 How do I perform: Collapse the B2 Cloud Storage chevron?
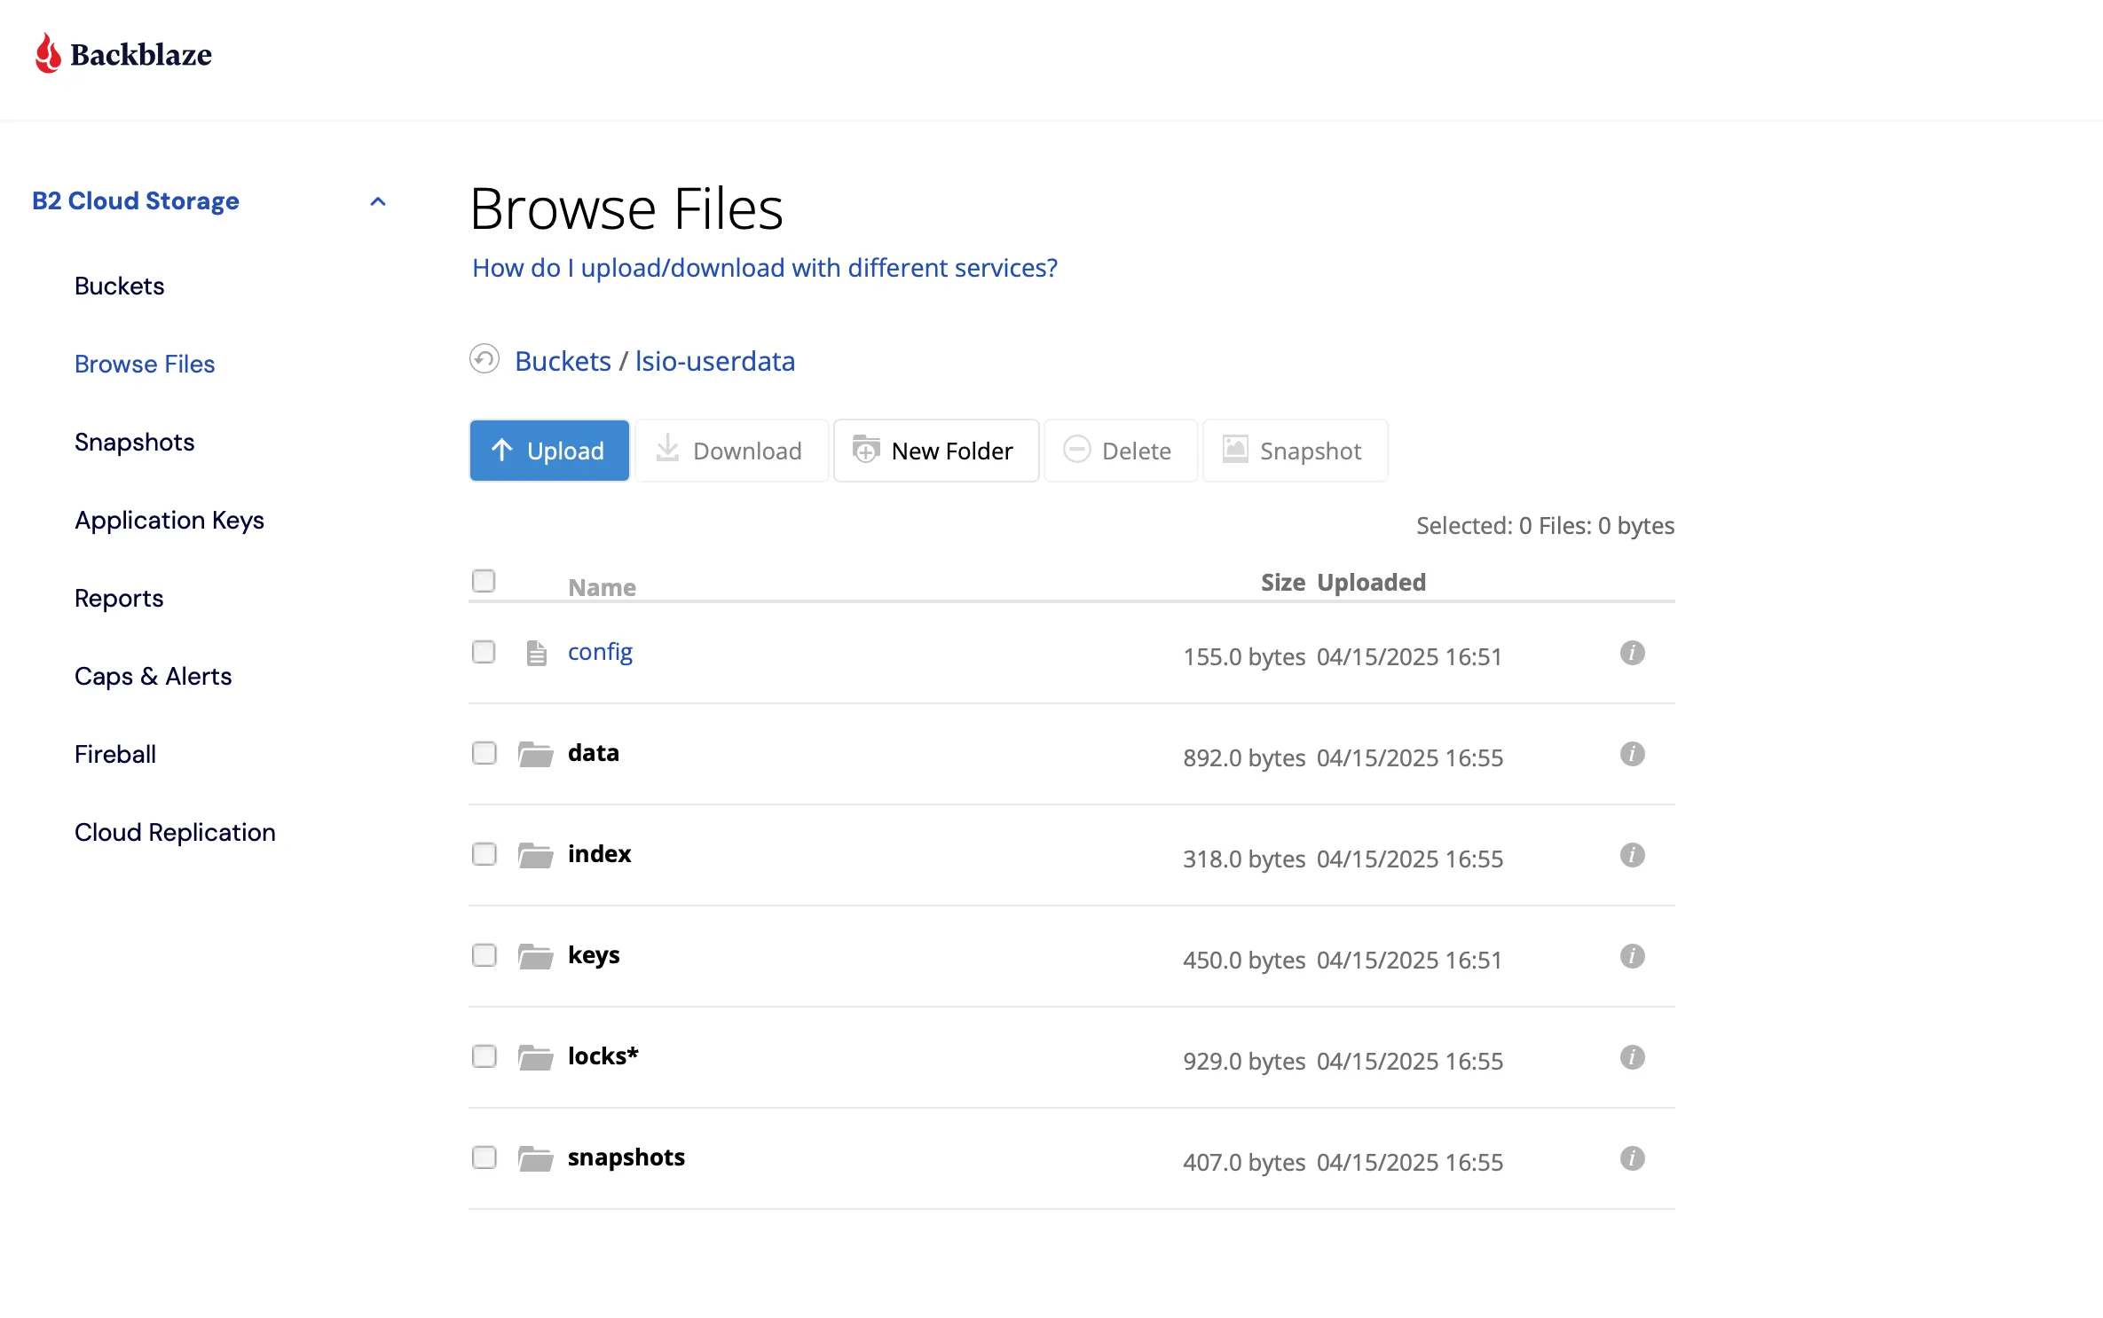378,201
